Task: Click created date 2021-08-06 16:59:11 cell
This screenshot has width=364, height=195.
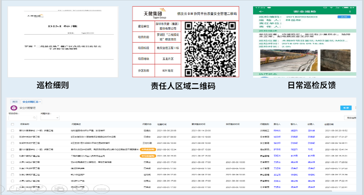Action: click(x=336, y=143)
